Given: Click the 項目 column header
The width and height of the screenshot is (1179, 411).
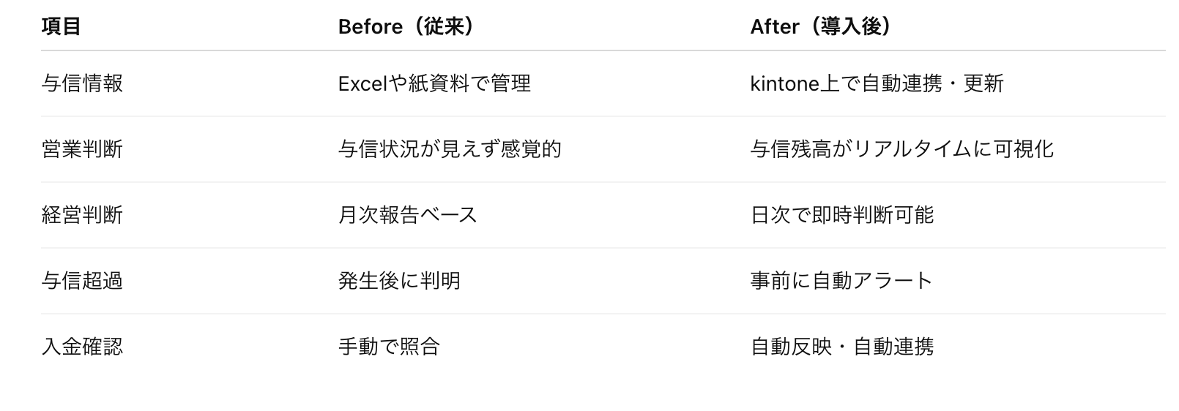Looking at the screenshot, I should coord(62,27).
